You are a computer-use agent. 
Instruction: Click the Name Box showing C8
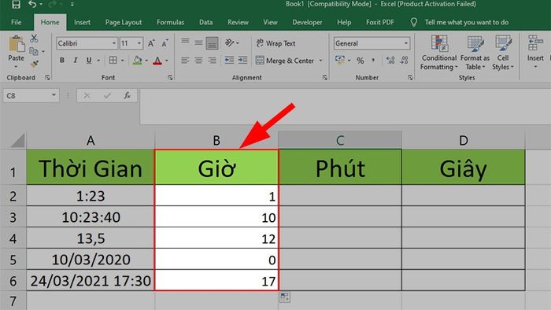[x=31, y=95]
